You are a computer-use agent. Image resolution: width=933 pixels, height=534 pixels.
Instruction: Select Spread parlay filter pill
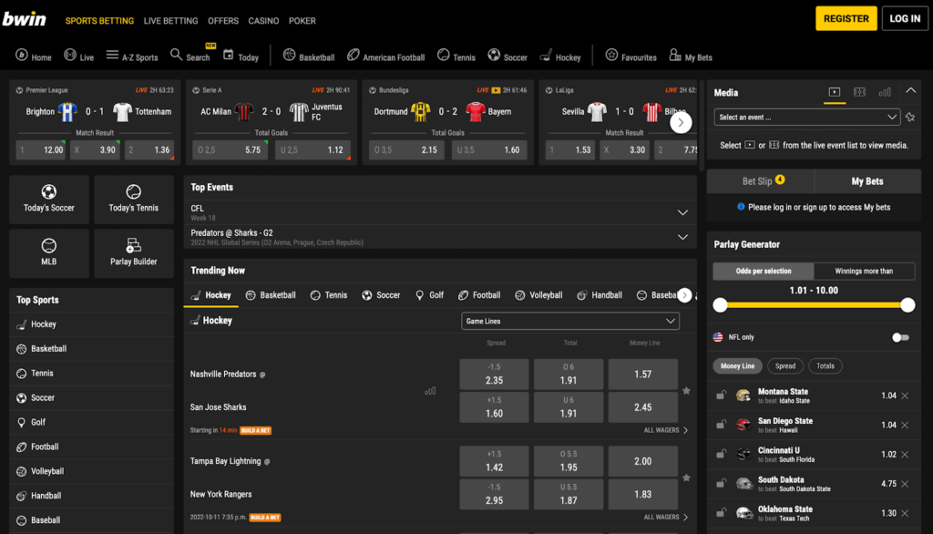[784, 366]
